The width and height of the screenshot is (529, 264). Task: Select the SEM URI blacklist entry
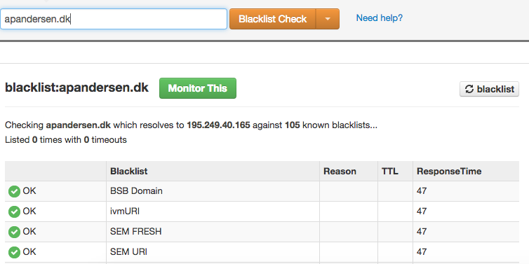point(128,251)
